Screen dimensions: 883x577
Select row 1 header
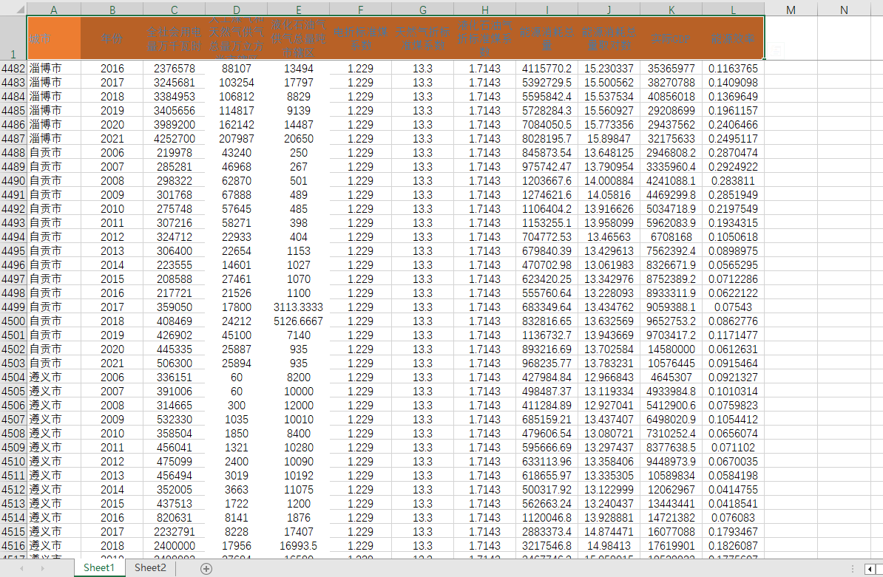[13, 38]
